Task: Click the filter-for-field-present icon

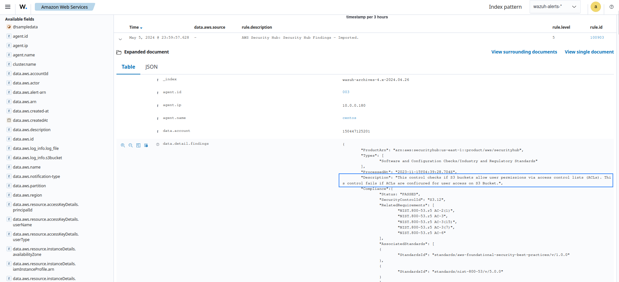Action: (x=146, y=145)
